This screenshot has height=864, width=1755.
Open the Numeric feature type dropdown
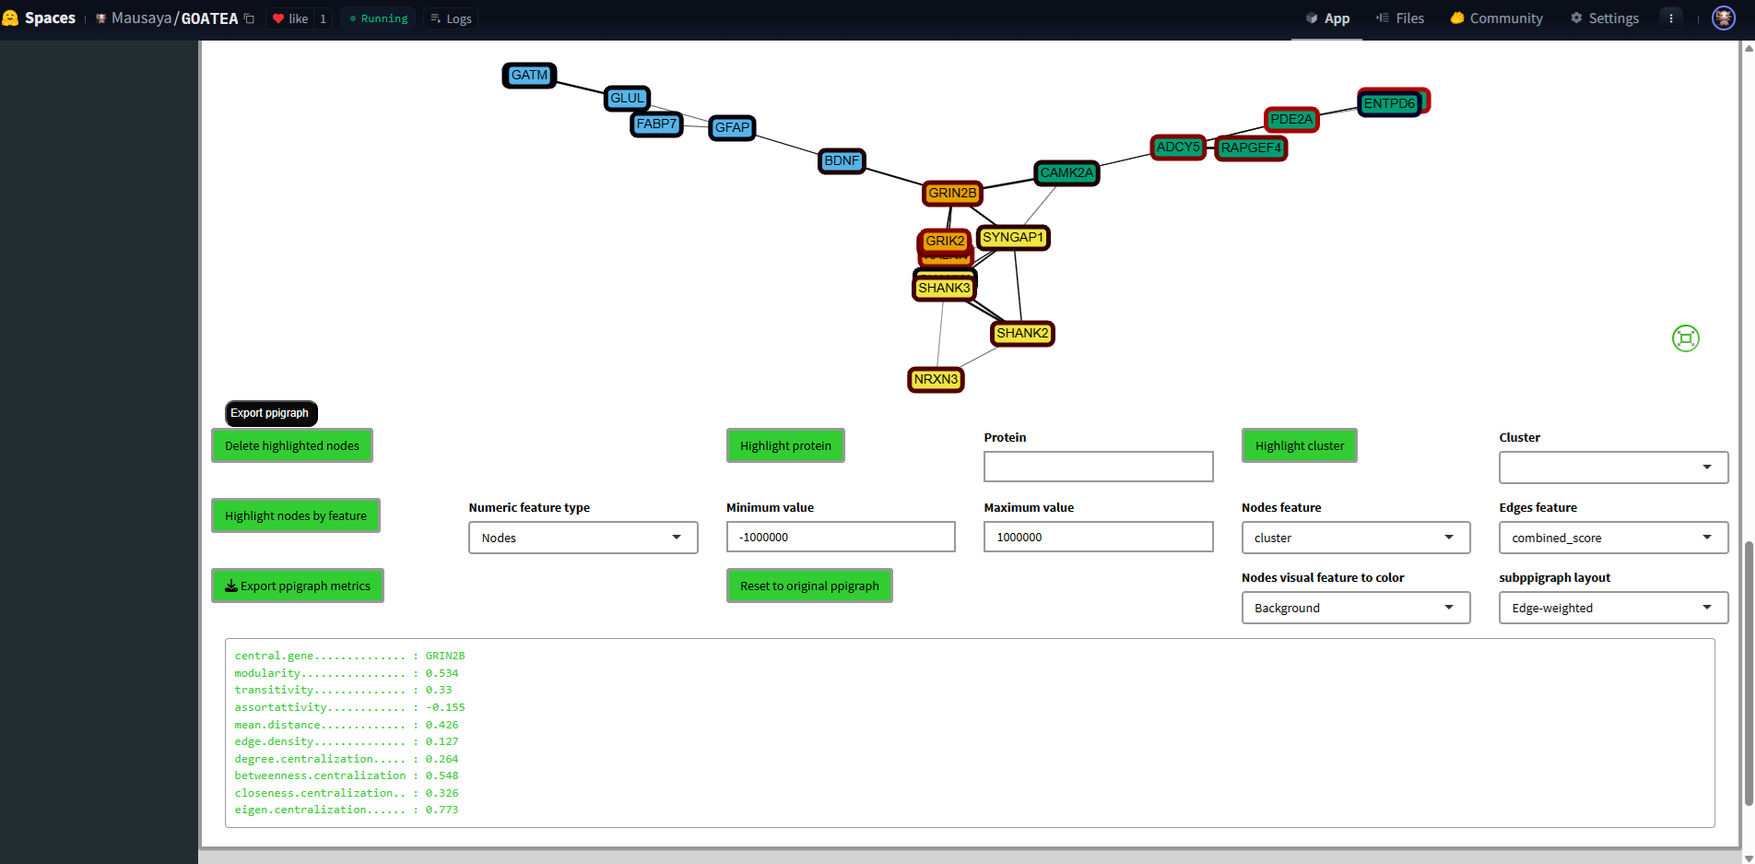coord(583,538)
